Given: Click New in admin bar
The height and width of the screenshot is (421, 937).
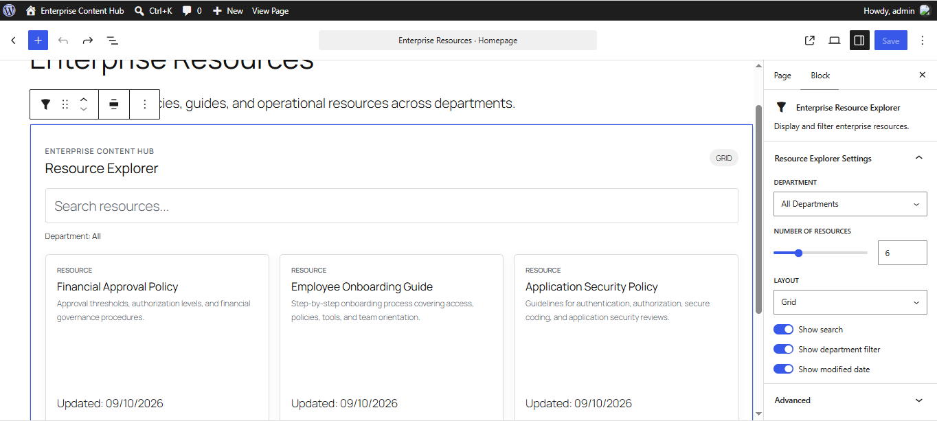Looking at the screenshot, I should tap(227, 10).
